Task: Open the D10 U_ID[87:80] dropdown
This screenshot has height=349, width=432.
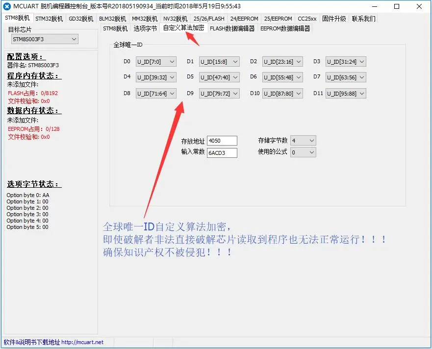Action: click(x=282, y=94)
